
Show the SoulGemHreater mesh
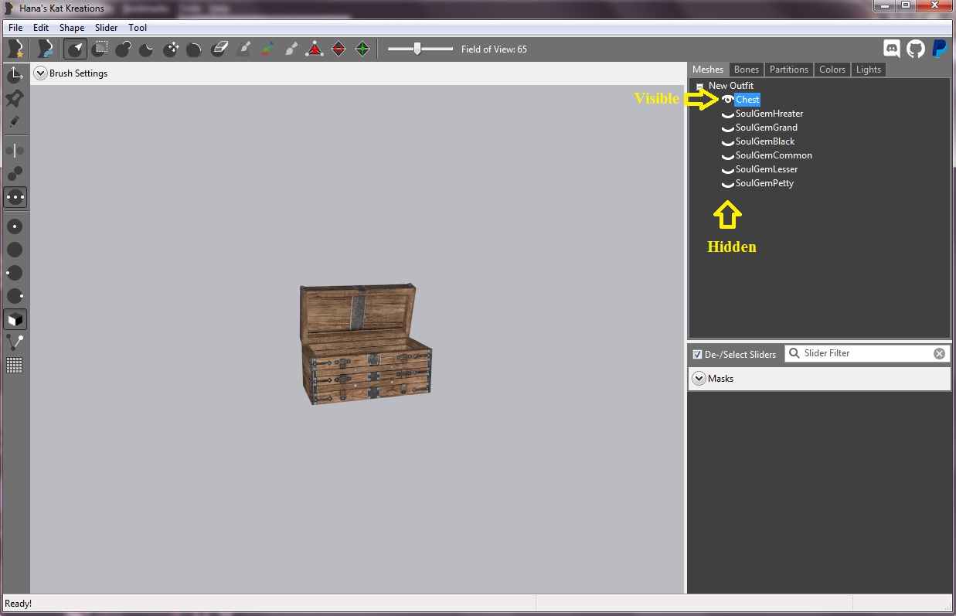pos(727,114)
